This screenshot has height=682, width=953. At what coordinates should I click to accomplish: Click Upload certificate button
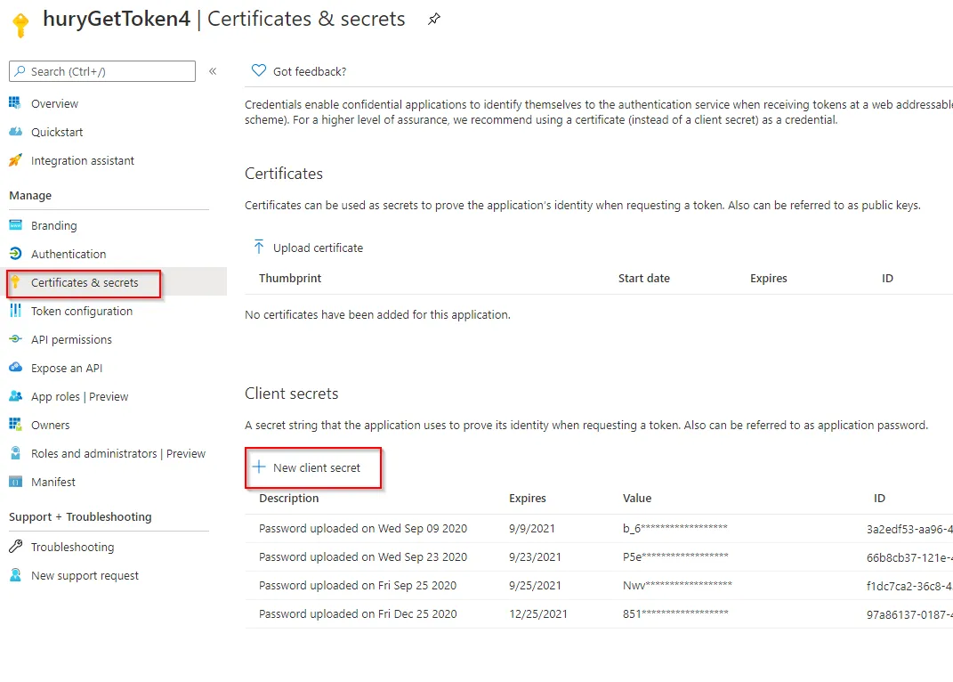coord(318,248)
